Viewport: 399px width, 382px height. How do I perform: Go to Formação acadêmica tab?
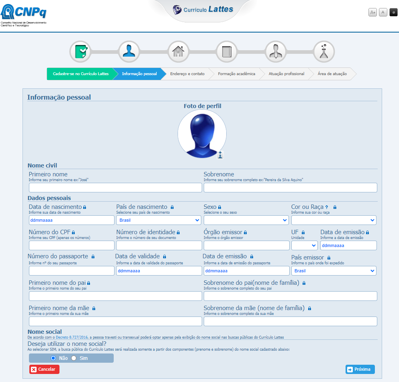point(236,74)
